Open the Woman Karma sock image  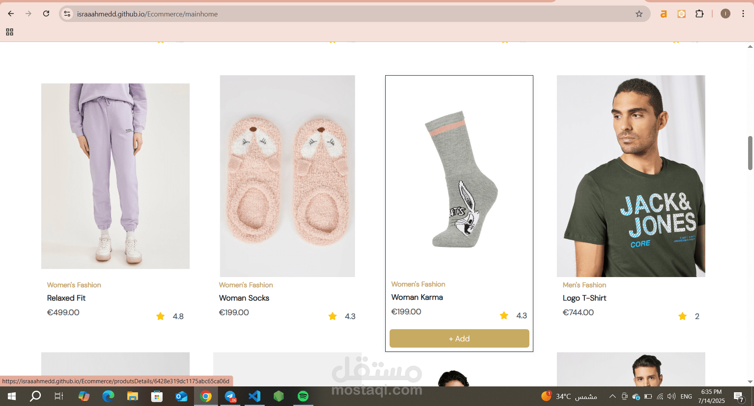pos(459,176)
